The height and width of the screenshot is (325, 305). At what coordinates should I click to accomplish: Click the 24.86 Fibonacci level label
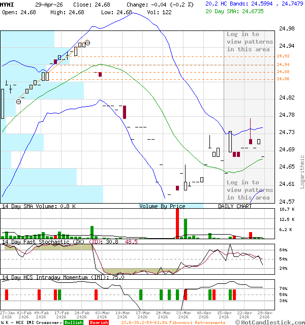click(283, 79)
